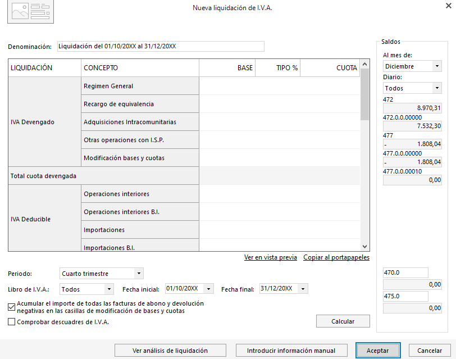The width and height of the screenshot is (456, 359).
Task: Open the Libro de I.V.A. Todos dropdown
Action: pos(109,289)
